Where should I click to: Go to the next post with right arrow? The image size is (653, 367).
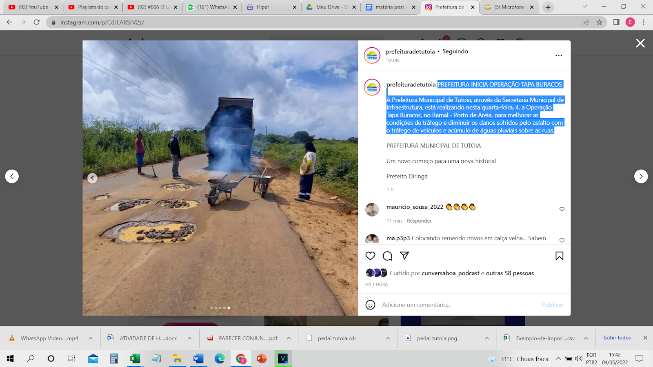pyautogui.click(x=641, y=176)
